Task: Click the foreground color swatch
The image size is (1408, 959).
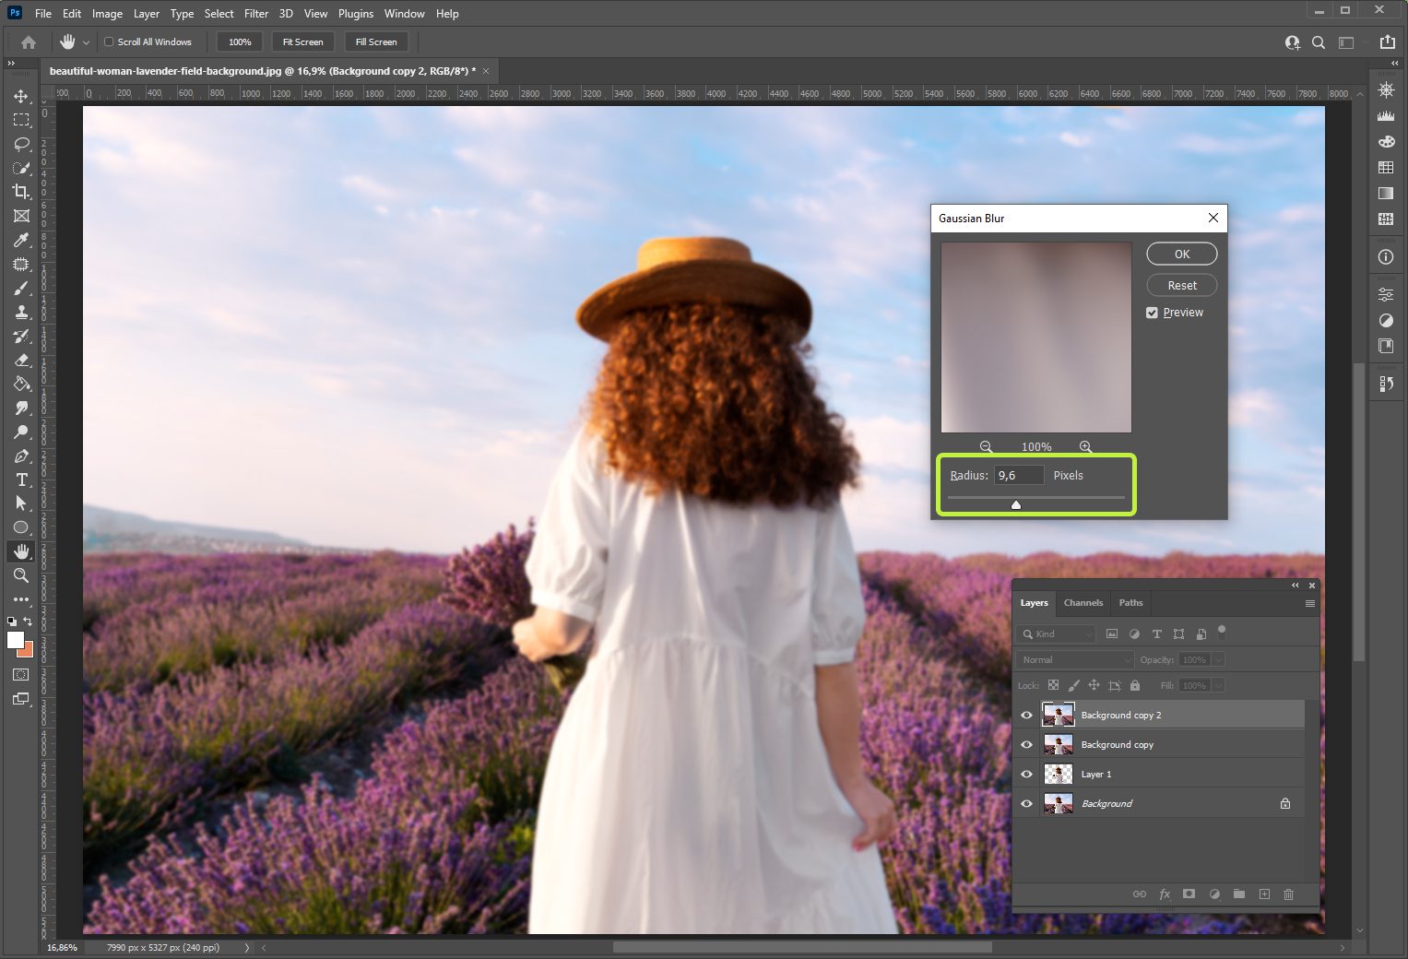Action: coord(15,641)
